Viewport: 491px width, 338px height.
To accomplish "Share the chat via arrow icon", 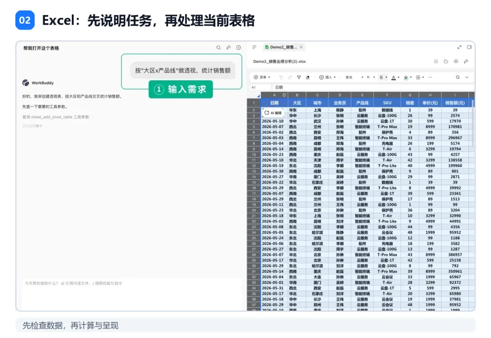I will coord(229,48).
